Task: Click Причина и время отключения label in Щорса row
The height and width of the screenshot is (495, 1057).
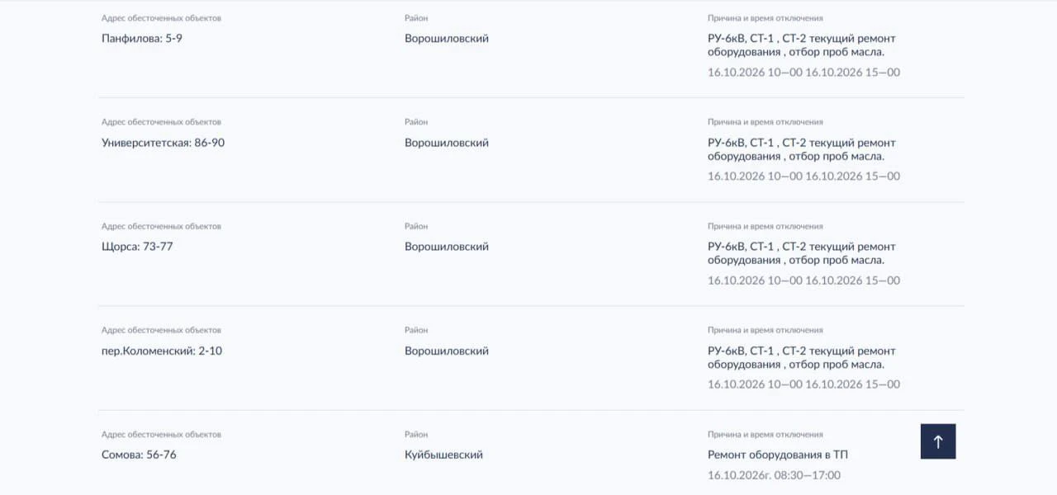Action: pyautogui.click(x=765, y=226)
